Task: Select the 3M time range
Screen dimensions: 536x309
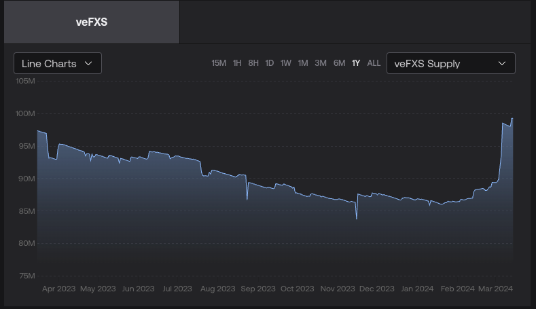Action: coord(321,63)
